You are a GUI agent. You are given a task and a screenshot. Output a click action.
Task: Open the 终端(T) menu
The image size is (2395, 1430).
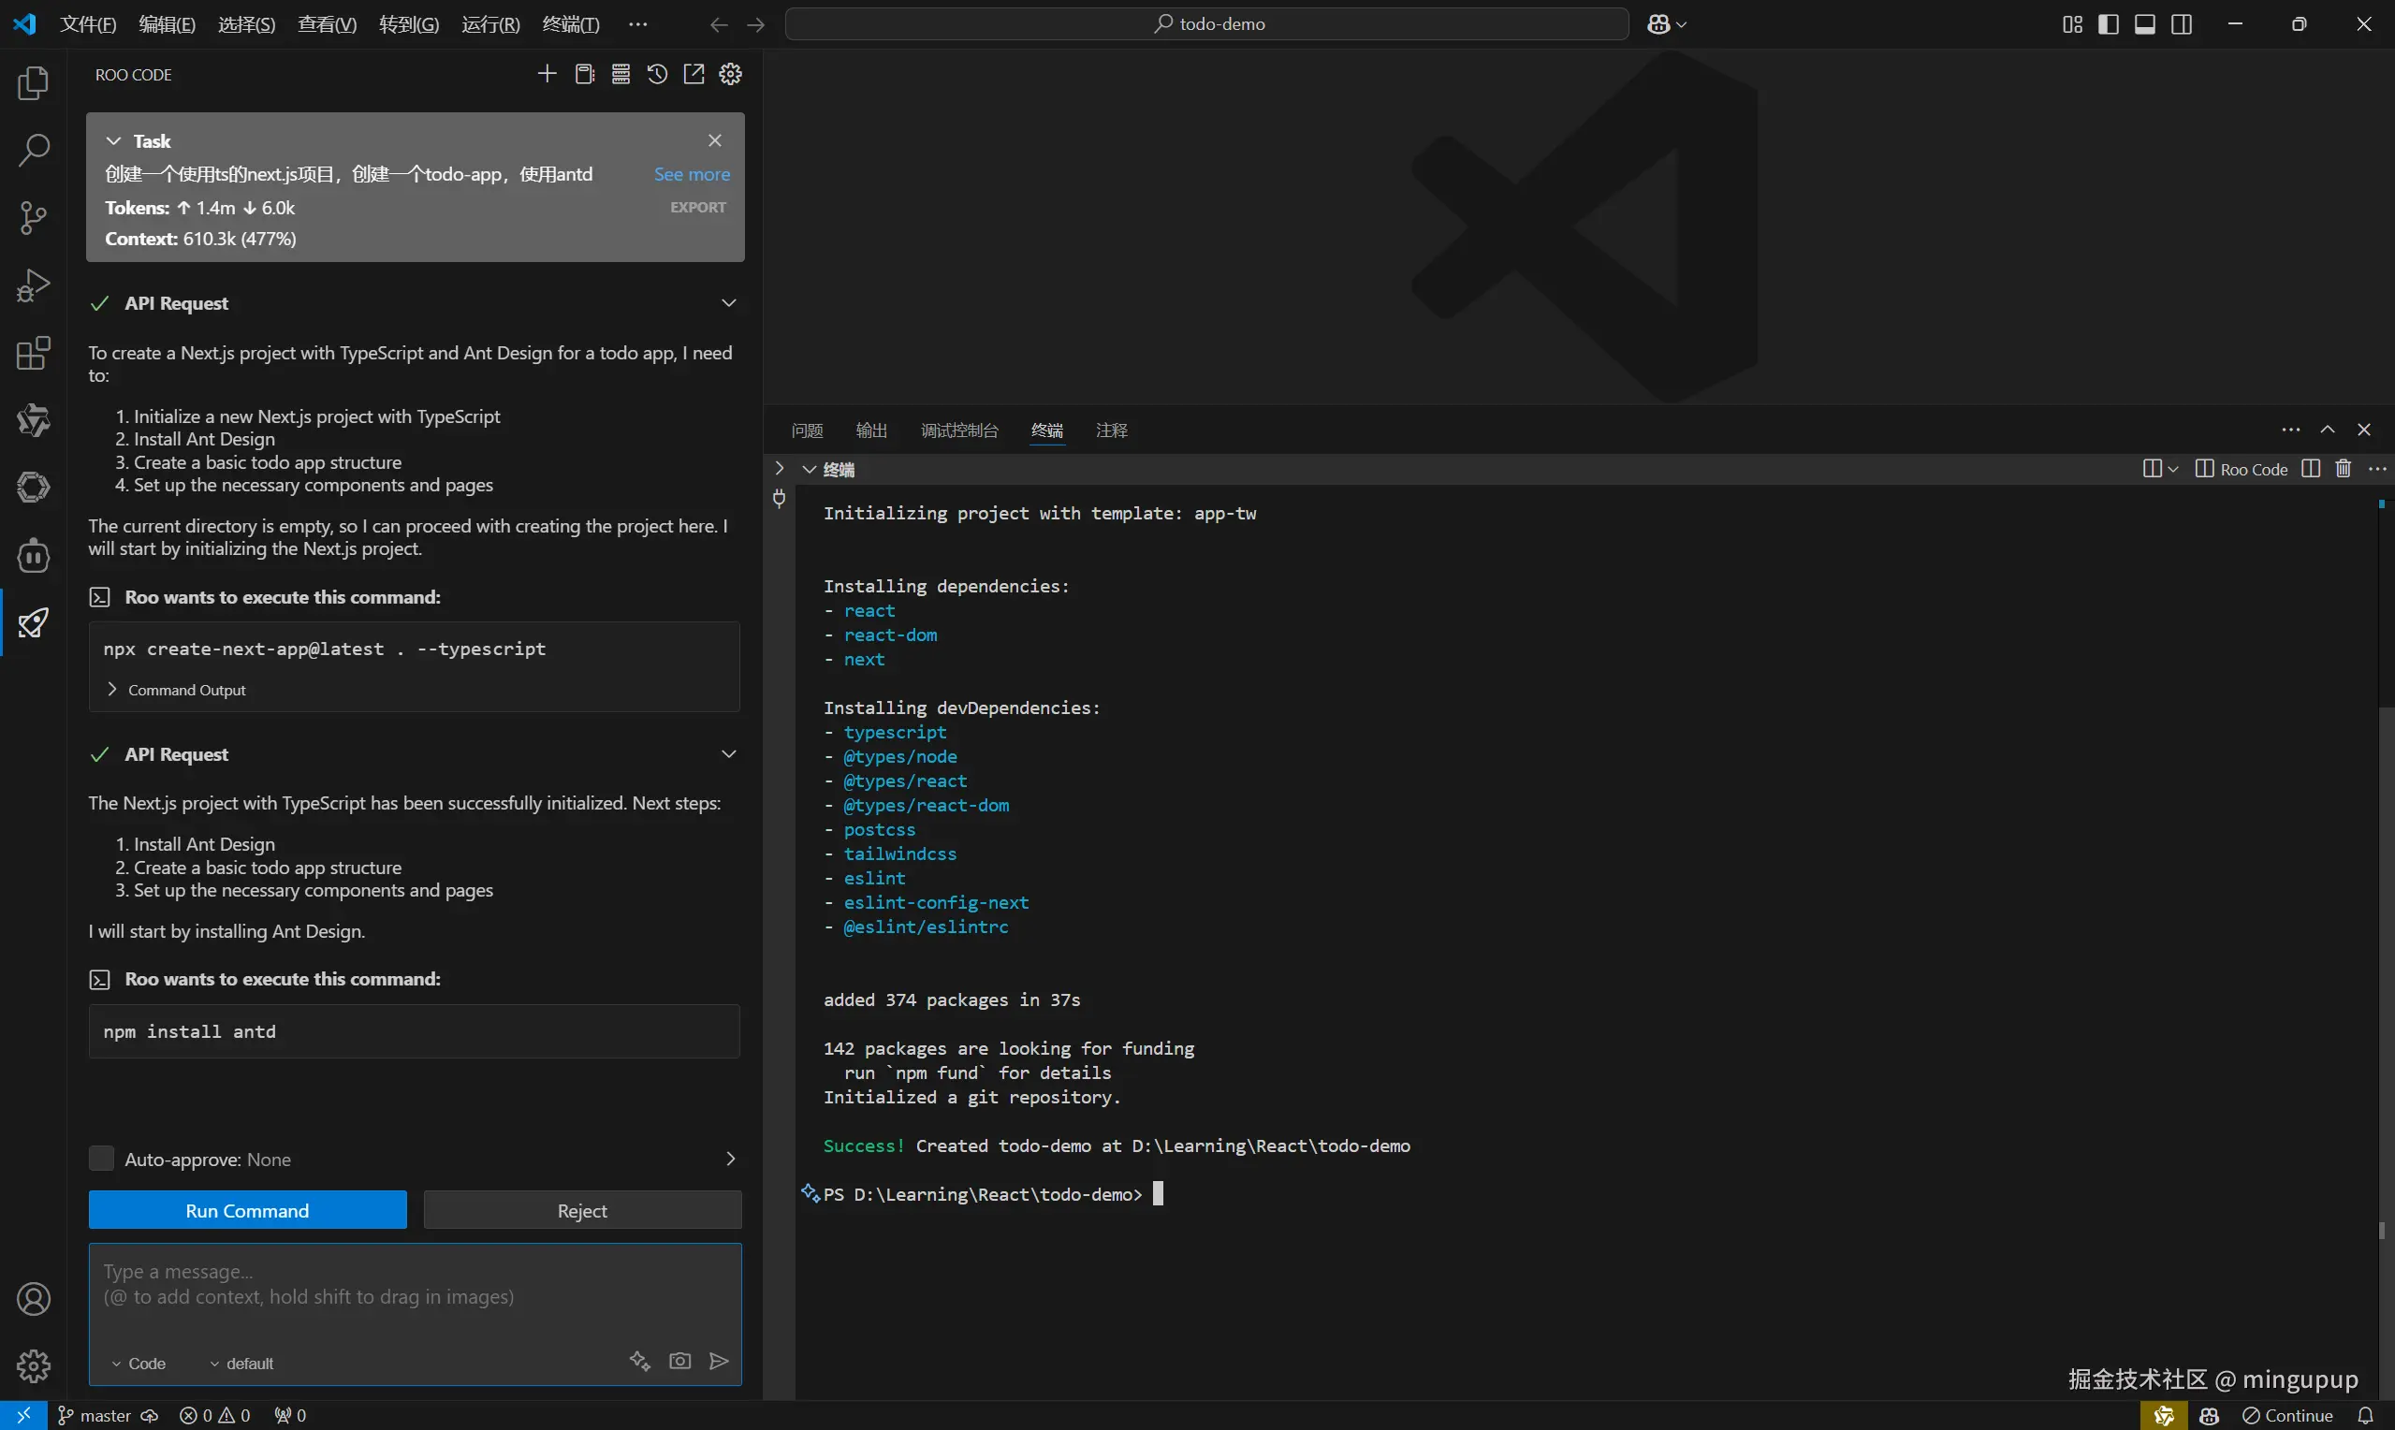point(570,24)
